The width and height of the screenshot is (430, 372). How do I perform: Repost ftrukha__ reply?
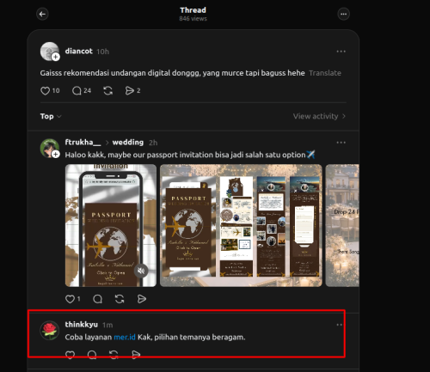(120, 299)
